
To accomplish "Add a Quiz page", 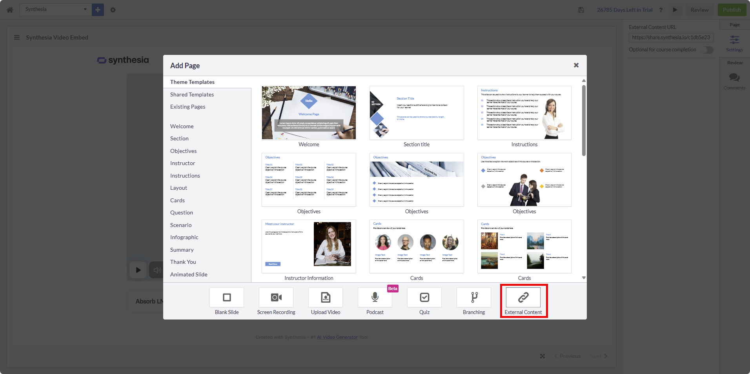I will coord(424,298).
